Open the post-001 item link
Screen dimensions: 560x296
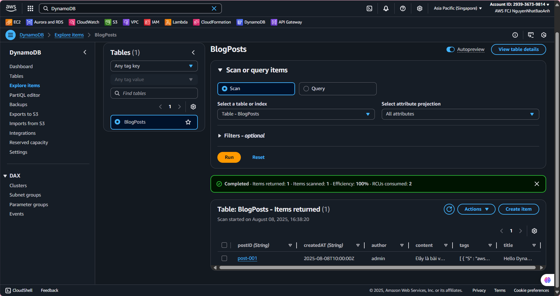click(x=247, y=258)
